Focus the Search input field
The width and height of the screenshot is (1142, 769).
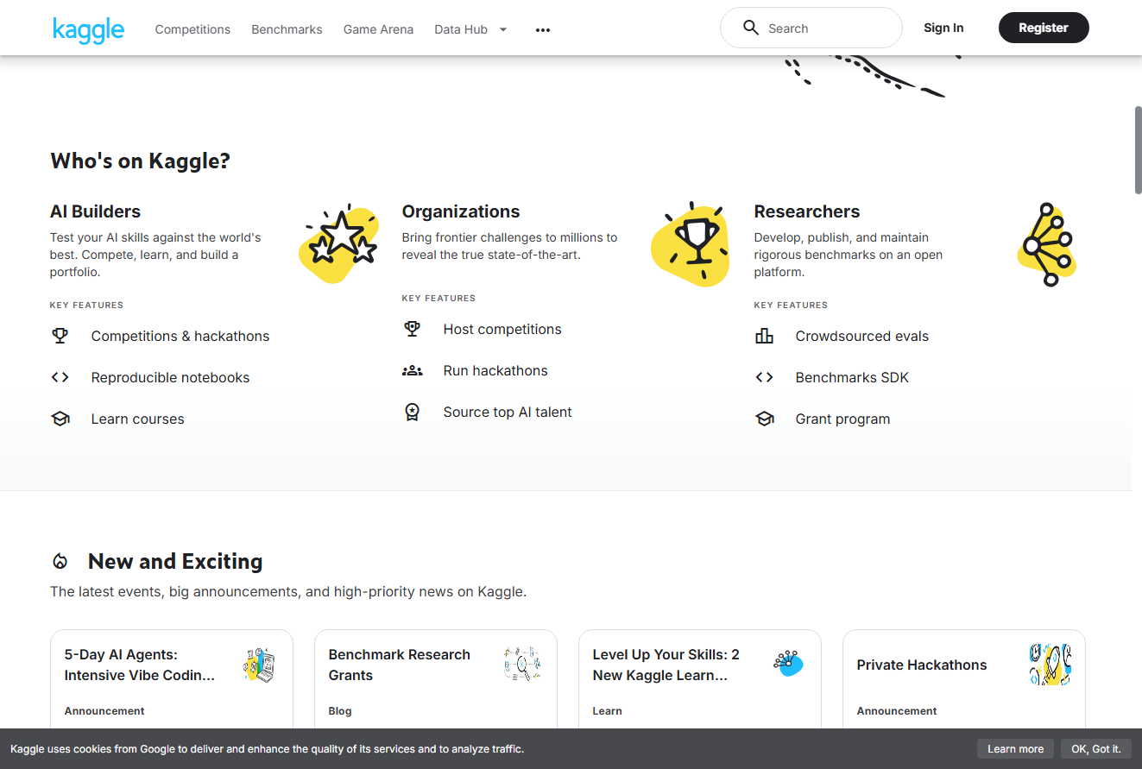[x=811, y=28]
